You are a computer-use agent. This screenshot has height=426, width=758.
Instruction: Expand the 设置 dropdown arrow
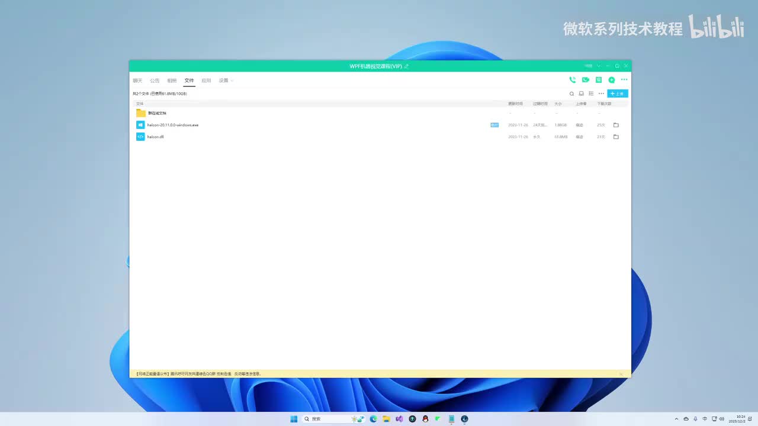232,80
